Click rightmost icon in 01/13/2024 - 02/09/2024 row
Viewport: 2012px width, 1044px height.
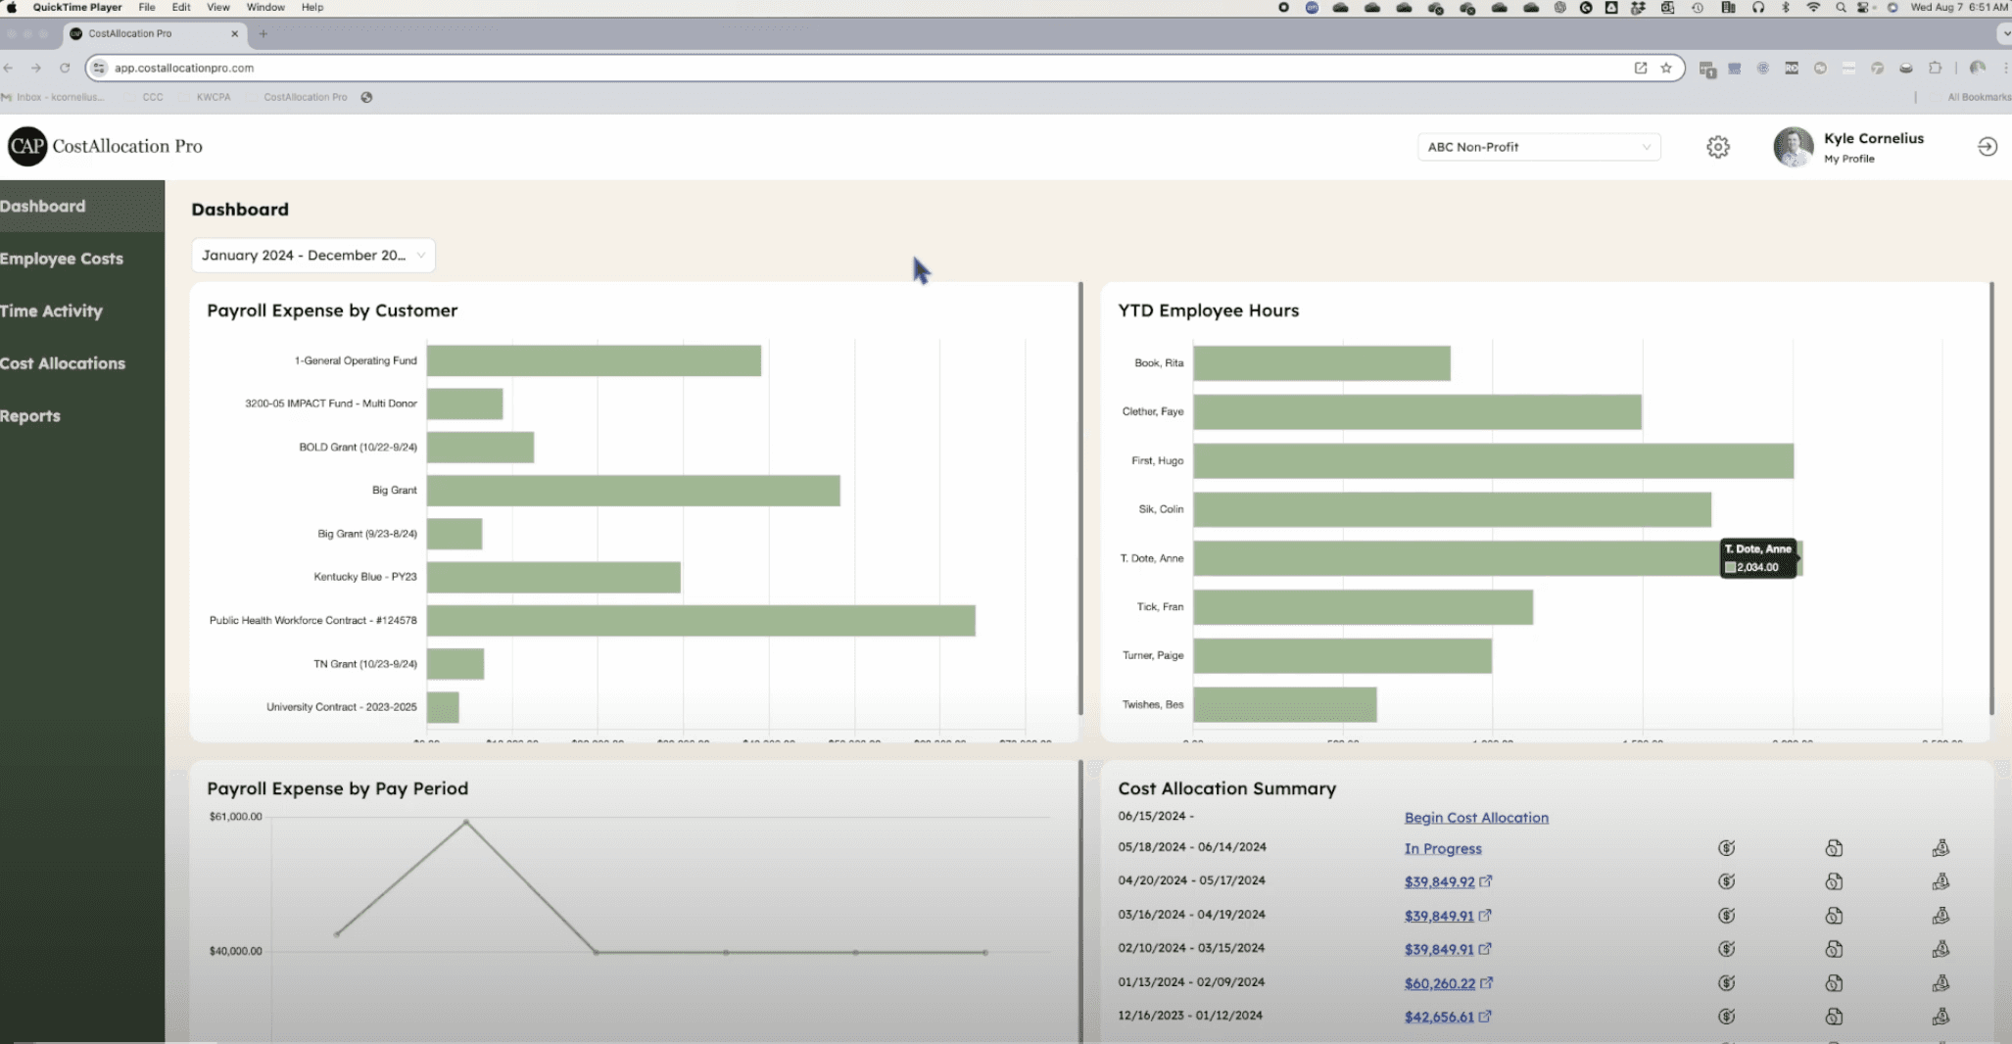pos(1940,982)
